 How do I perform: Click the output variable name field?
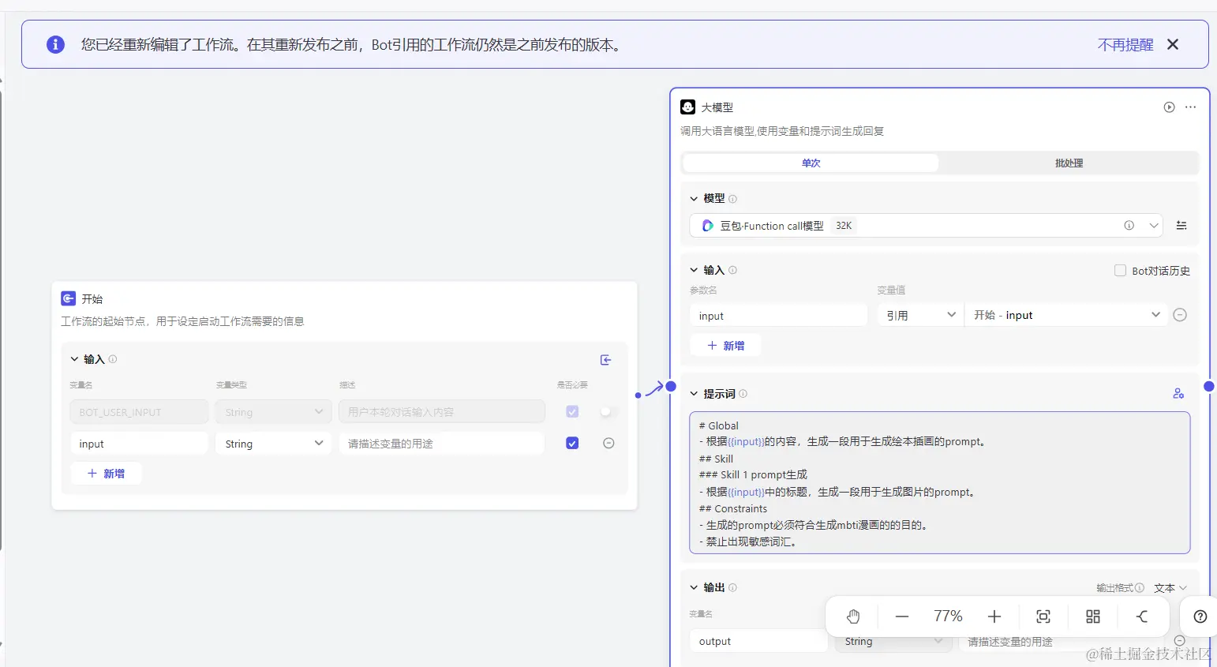click(758, 641)
